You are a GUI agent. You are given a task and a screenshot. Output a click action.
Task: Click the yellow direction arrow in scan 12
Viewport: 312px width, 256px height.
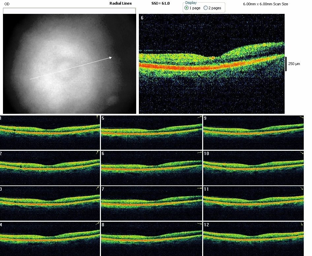(301, 224)
